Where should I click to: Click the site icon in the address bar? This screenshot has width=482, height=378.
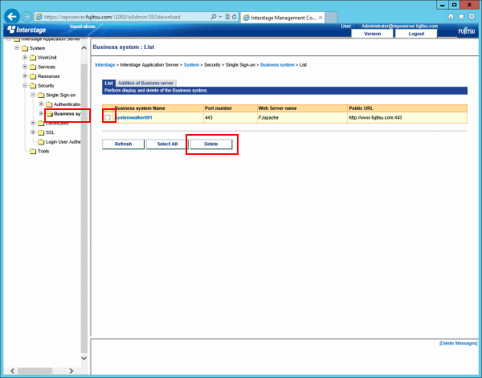(x=39, y=17)
